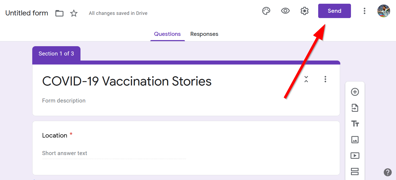Add a new question
The width and height of the screenshot is (396, 180).
tap(355, 92)
